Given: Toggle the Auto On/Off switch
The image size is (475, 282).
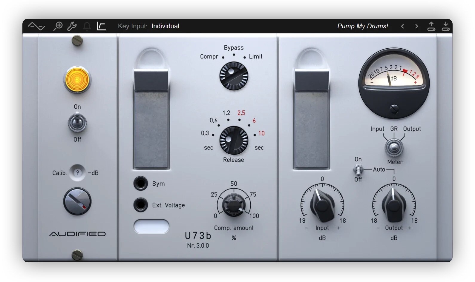Looking at the screenshot, I should tap(358, 170).
